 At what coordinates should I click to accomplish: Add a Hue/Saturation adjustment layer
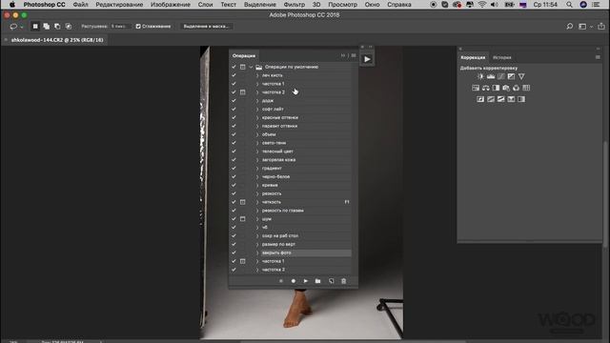tap(476, 88)
